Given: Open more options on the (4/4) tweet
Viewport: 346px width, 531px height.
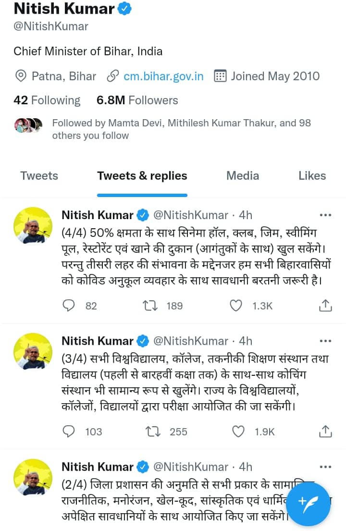Looking at the screenshot, I should tap(325, 215).
